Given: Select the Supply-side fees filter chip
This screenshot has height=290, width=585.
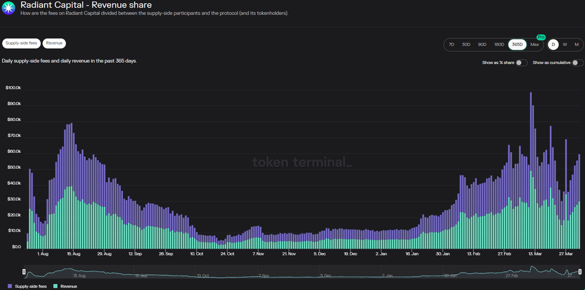Looking at the screenshot, I should click(21, 43).
